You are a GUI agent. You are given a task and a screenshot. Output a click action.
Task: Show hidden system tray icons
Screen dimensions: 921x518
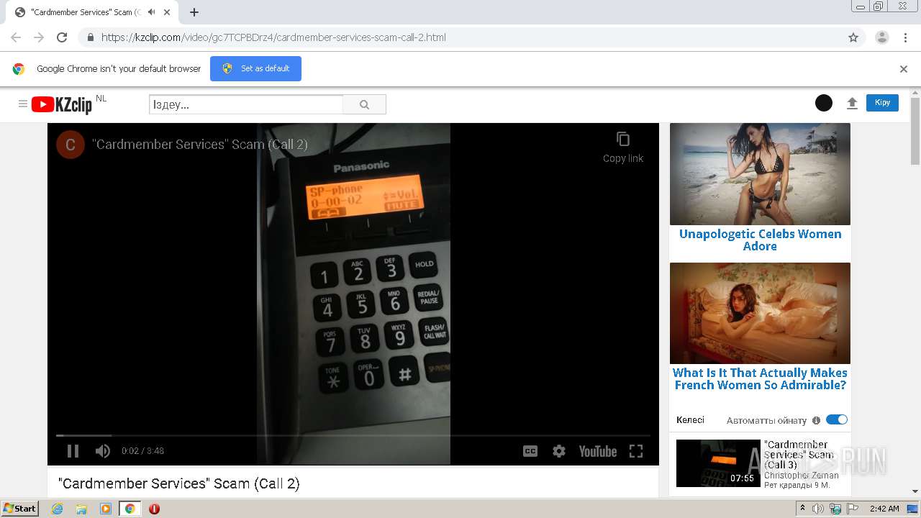click(x=803, y=509)
